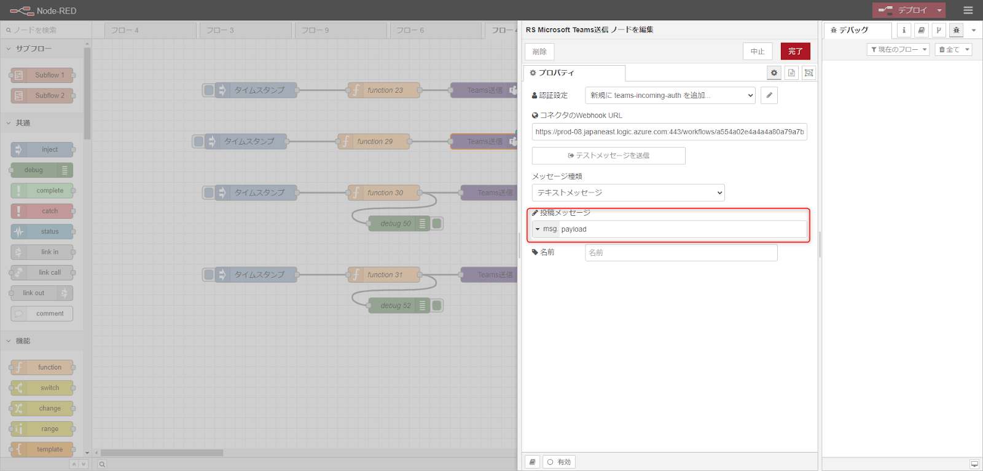The image size is (983, 471).
Task: Click the 名前 name input field
Action: [681, 253]
